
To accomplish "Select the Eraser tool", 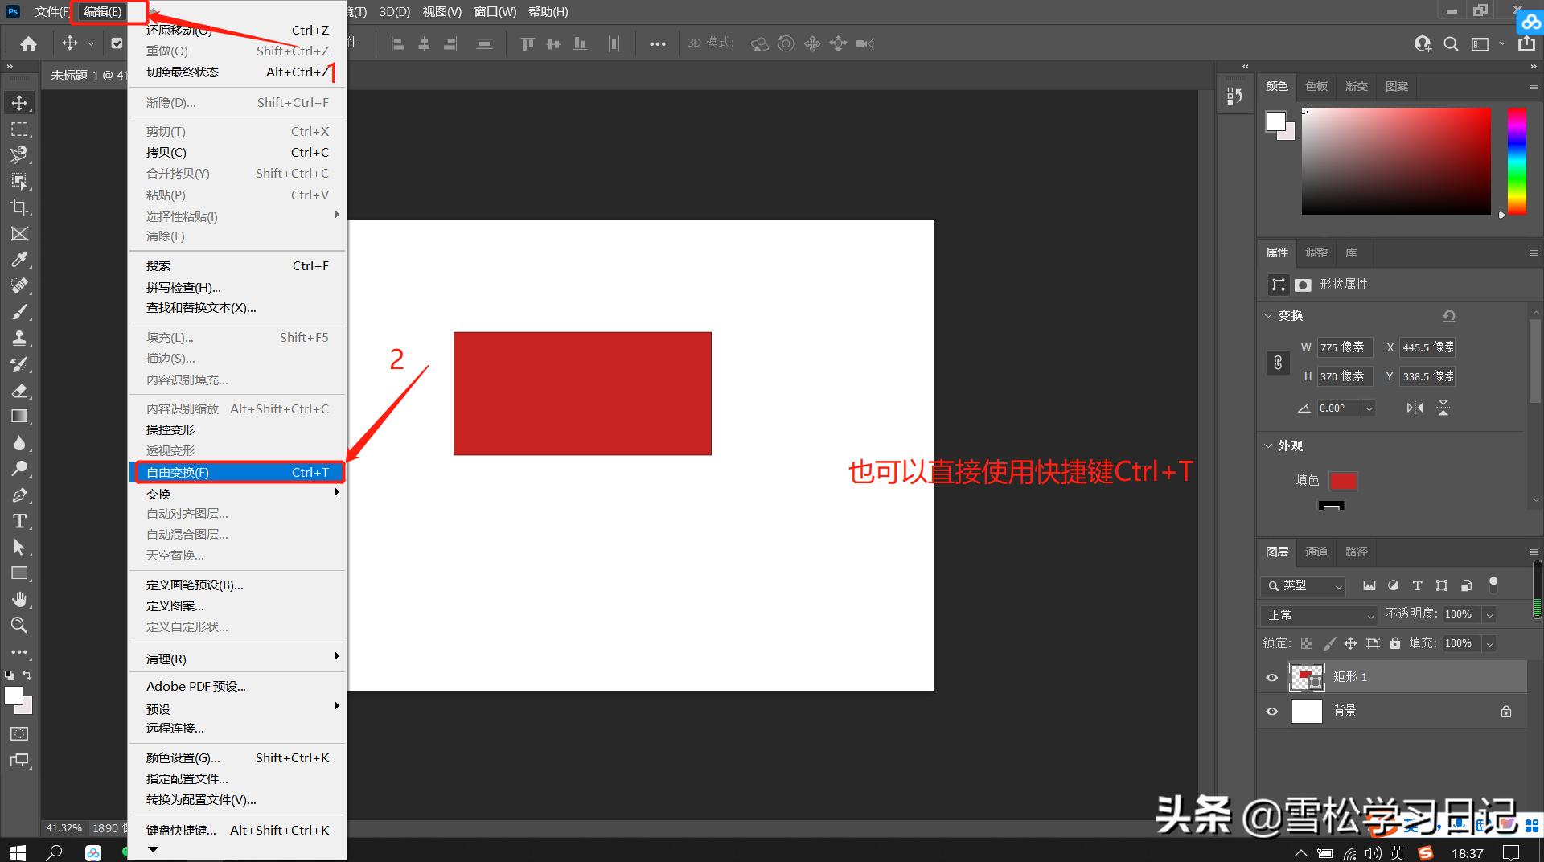I will click(19, 391).
